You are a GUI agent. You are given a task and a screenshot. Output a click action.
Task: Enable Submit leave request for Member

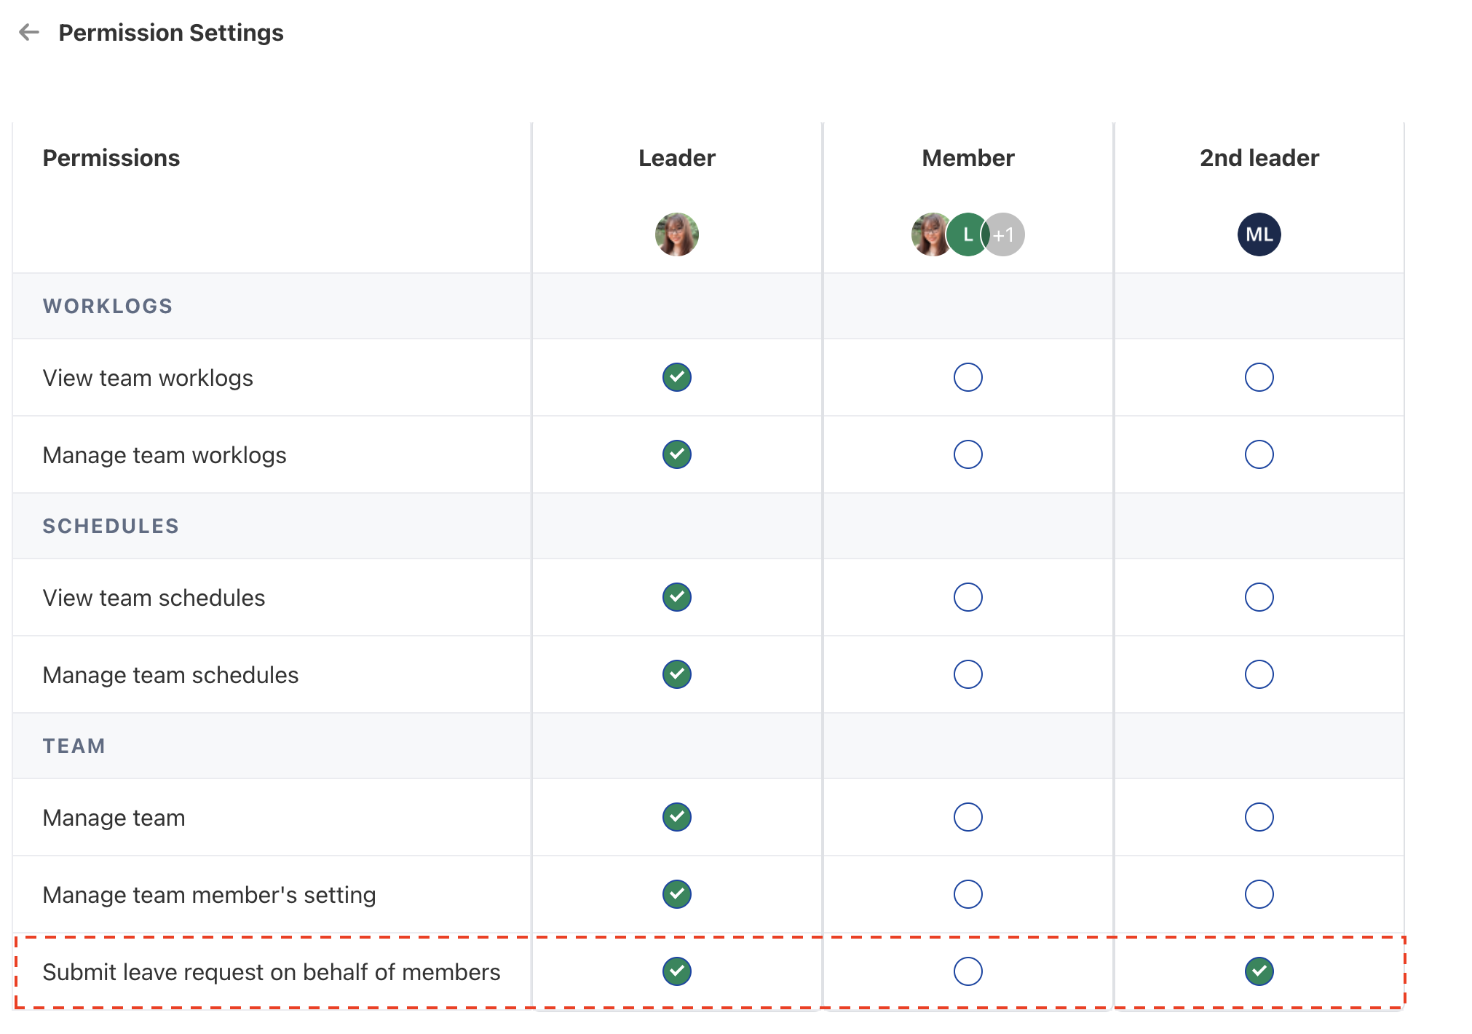(968, 971)
